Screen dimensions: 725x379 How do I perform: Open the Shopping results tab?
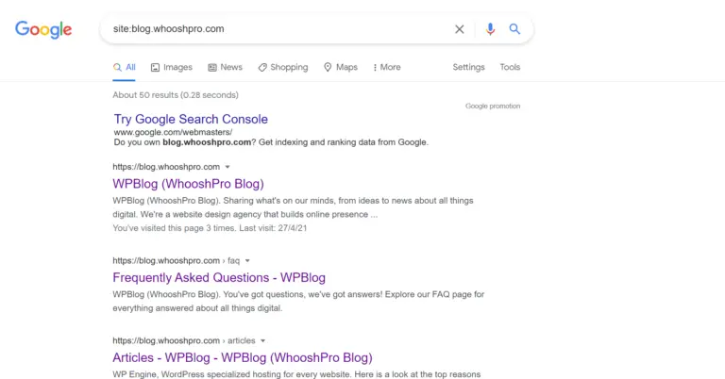click(x=283, y=68)
